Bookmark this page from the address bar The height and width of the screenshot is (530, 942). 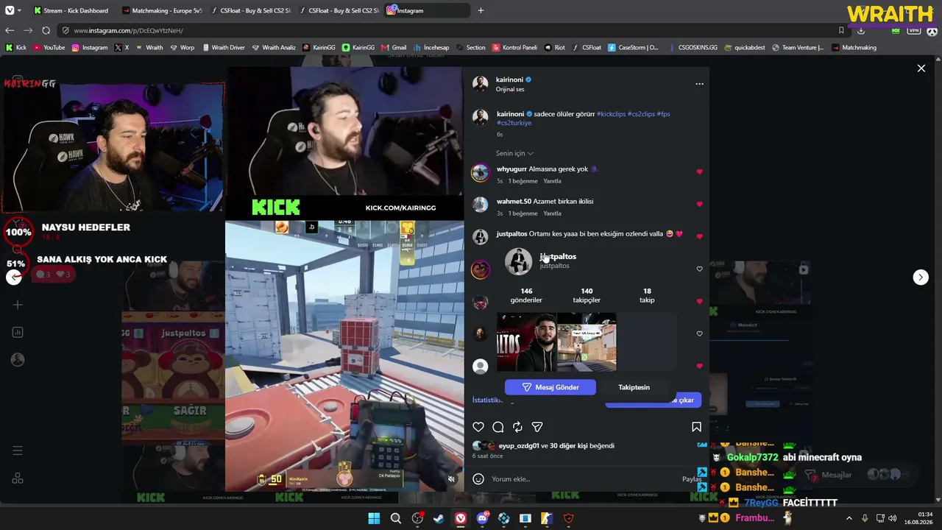point(841,30)
